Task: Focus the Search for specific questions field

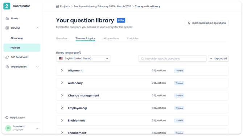Action: [x=172, y=58]
